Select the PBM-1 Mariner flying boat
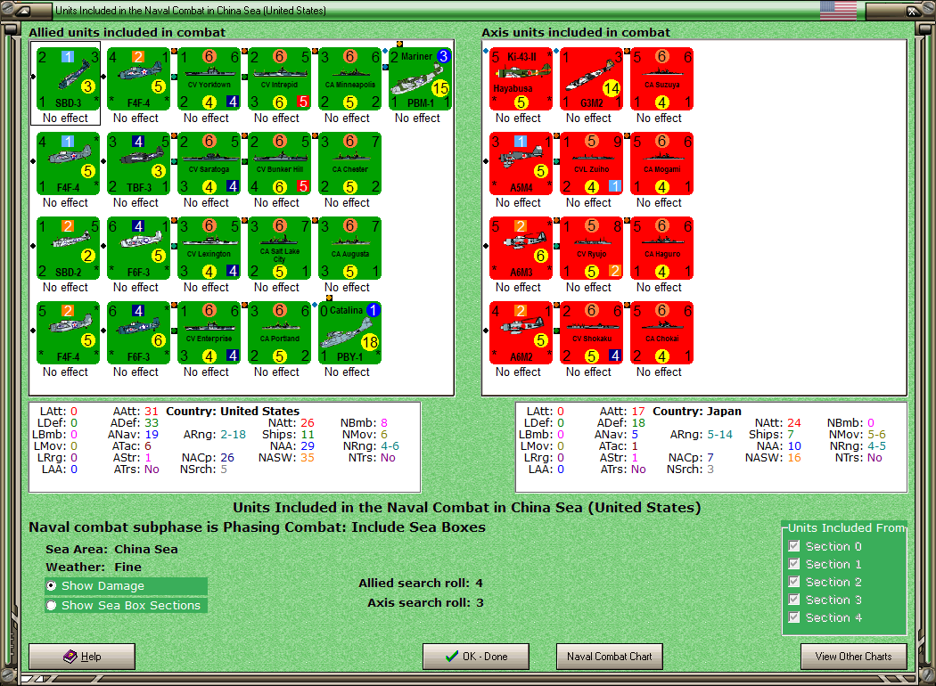 pos(420,78)
